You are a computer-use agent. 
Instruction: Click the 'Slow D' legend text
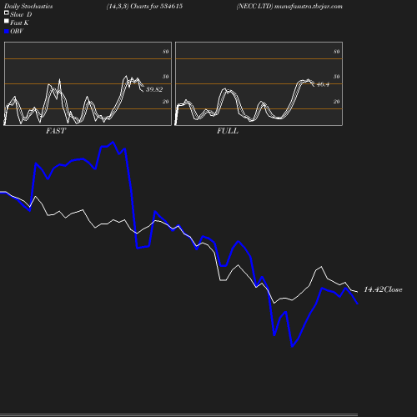click(21, 15)
